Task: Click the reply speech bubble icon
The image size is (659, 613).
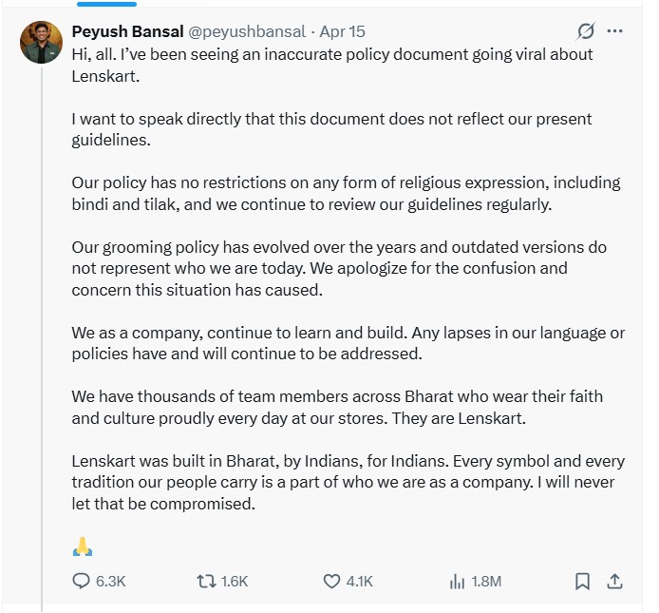Action: [83, 581]
